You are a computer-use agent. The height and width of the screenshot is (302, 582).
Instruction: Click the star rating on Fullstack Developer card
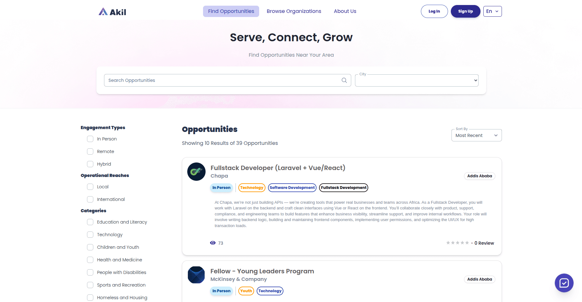457,243
